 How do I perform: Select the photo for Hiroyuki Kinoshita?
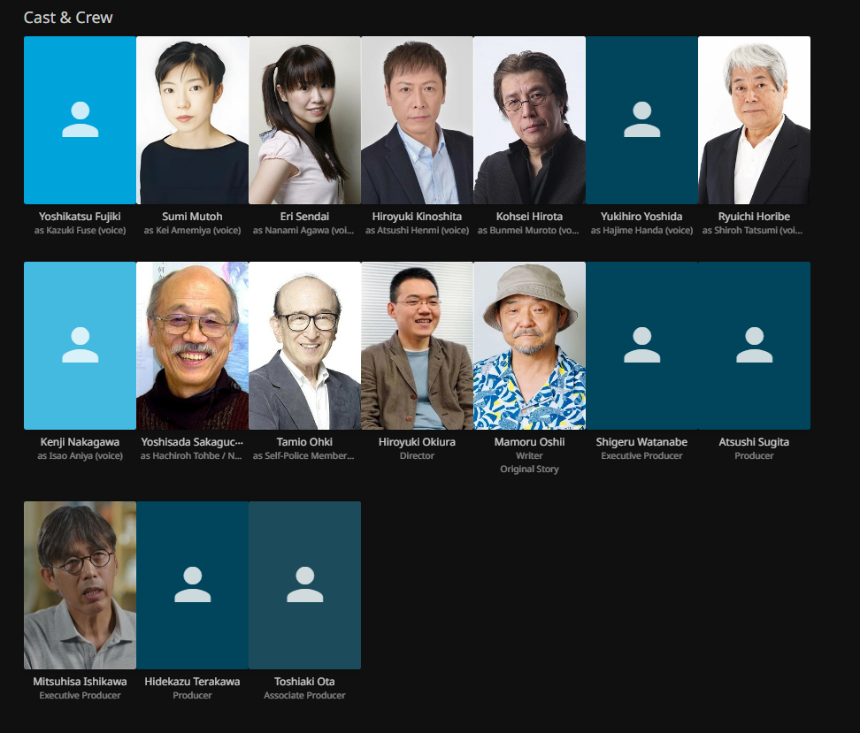coord(417,120)
